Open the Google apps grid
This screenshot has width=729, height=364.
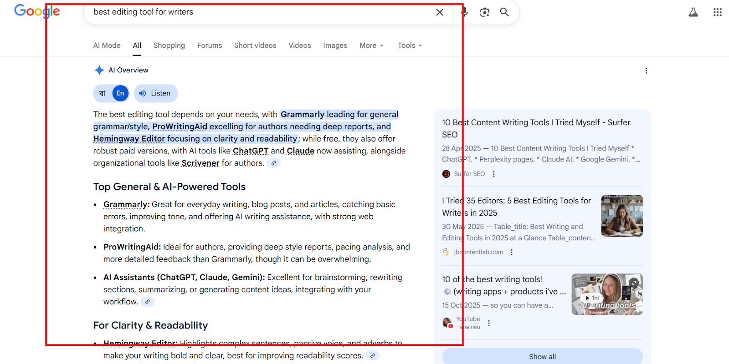click(717, 12)
